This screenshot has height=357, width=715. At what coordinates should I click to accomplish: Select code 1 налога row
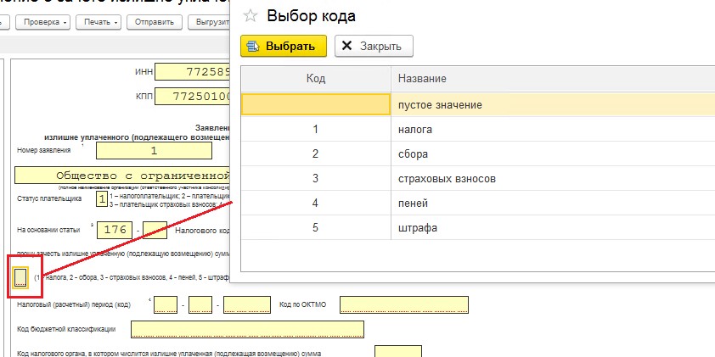[x=478, y=130]
